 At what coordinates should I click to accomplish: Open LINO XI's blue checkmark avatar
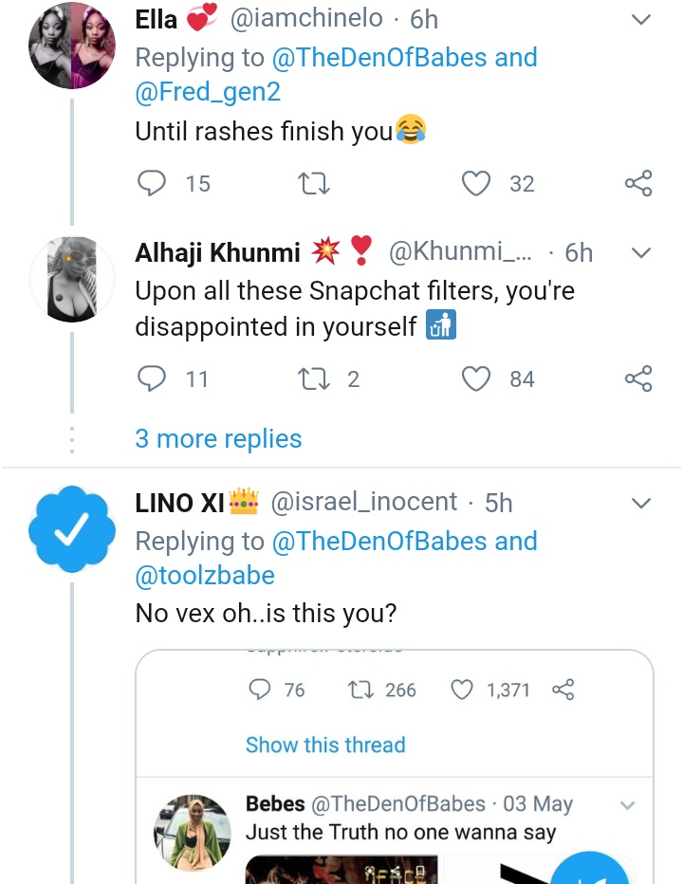72,531
